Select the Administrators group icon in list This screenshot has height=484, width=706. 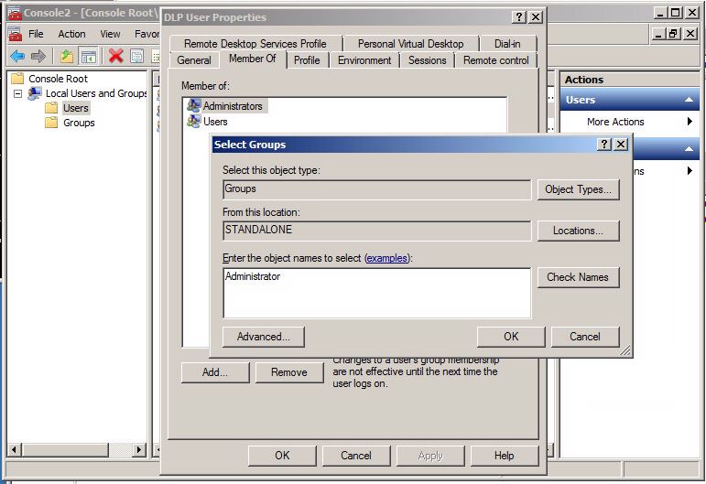coord(193,106)
